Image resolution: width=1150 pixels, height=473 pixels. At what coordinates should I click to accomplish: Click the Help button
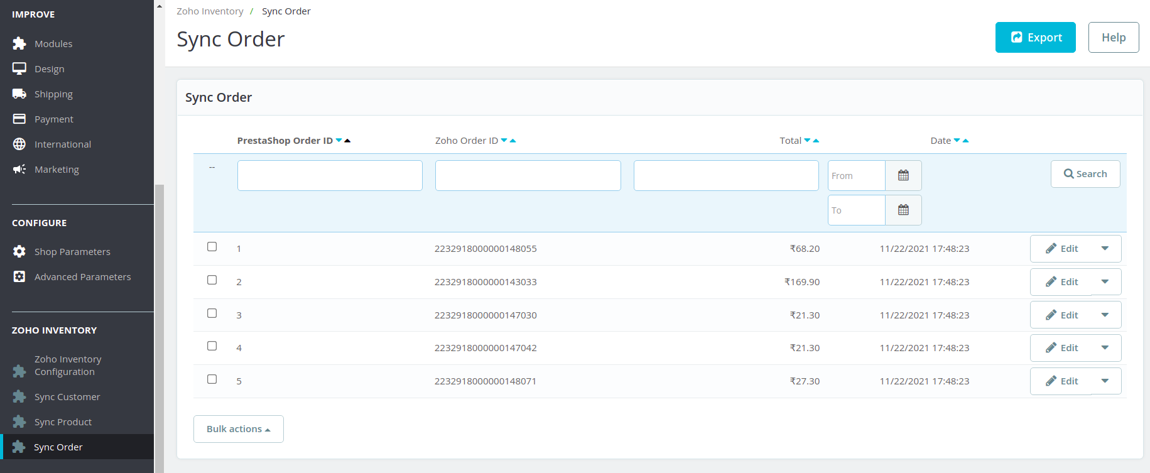pyautogui.click(x=1114, y=38)
